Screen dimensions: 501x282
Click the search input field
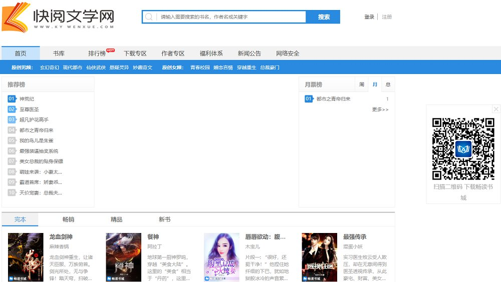(x=230, y=17)
